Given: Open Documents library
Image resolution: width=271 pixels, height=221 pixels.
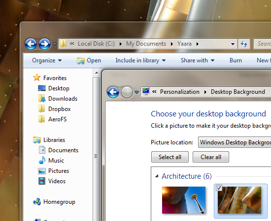Looking at the screenshot, I should [63, 150].
